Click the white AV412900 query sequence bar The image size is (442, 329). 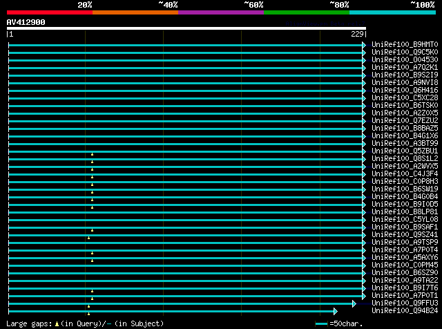[186, 28]
